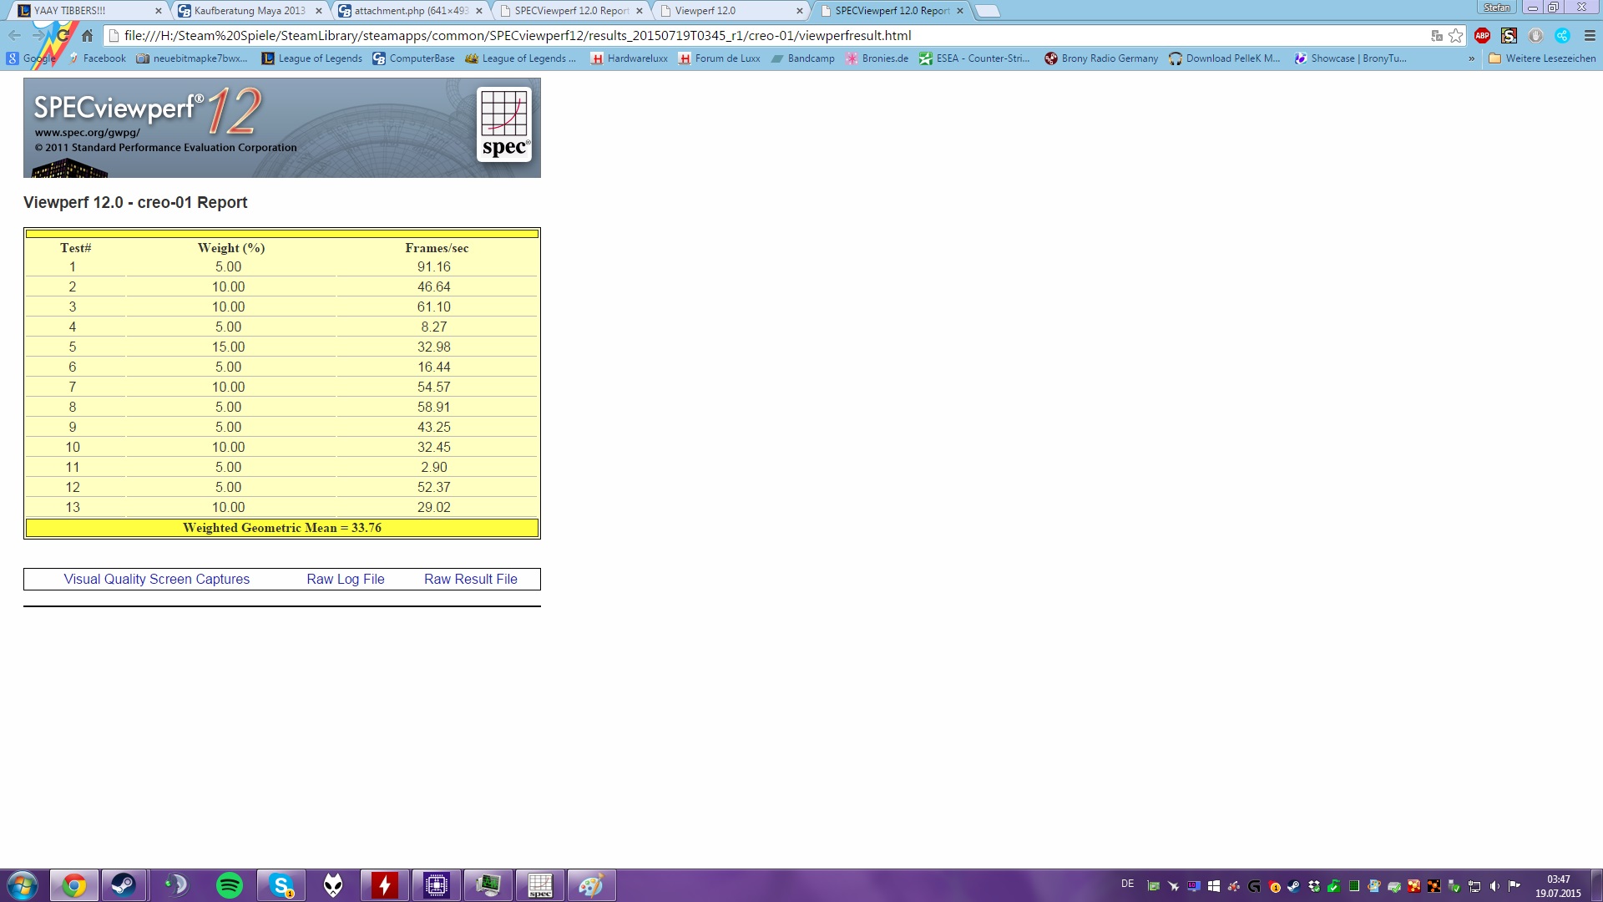Click the gray hand stop extension icon

tap(1536, 35)
